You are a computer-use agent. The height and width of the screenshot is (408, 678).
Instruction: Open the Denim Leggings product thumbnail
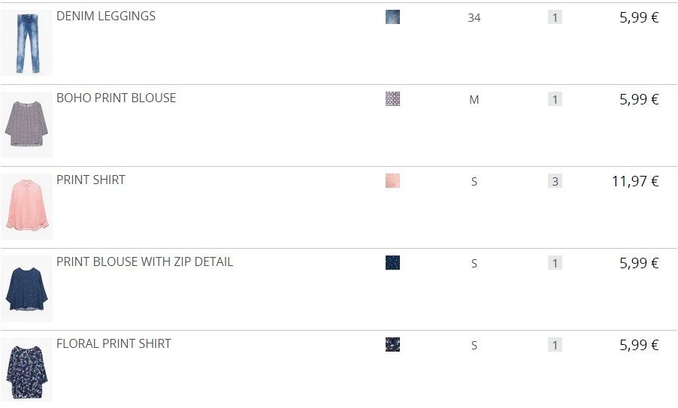point(27,43)
